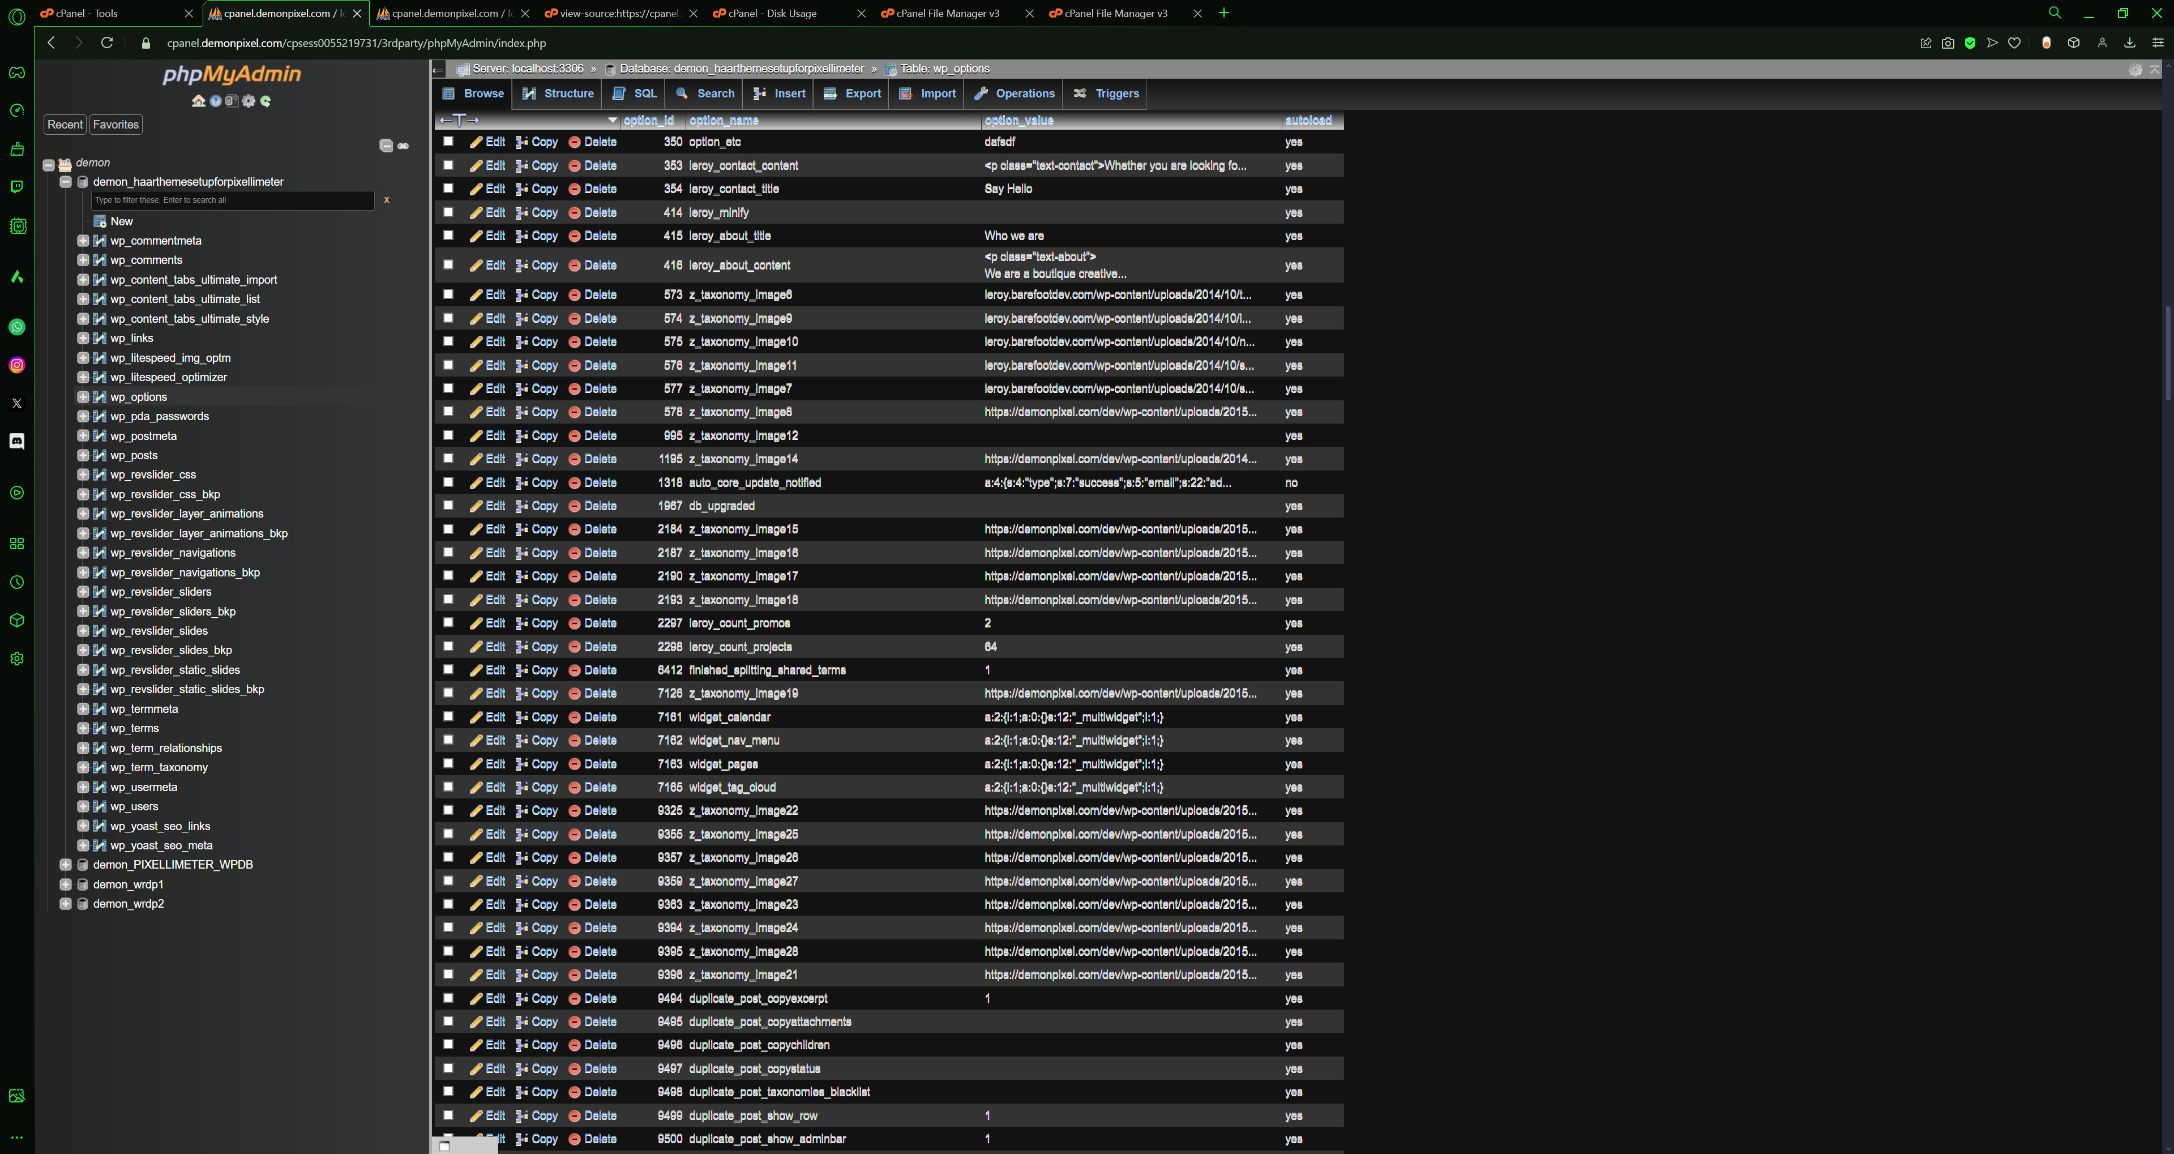Check the row checkbox for option_etc

pyautogui.click(x=448, y=142)
